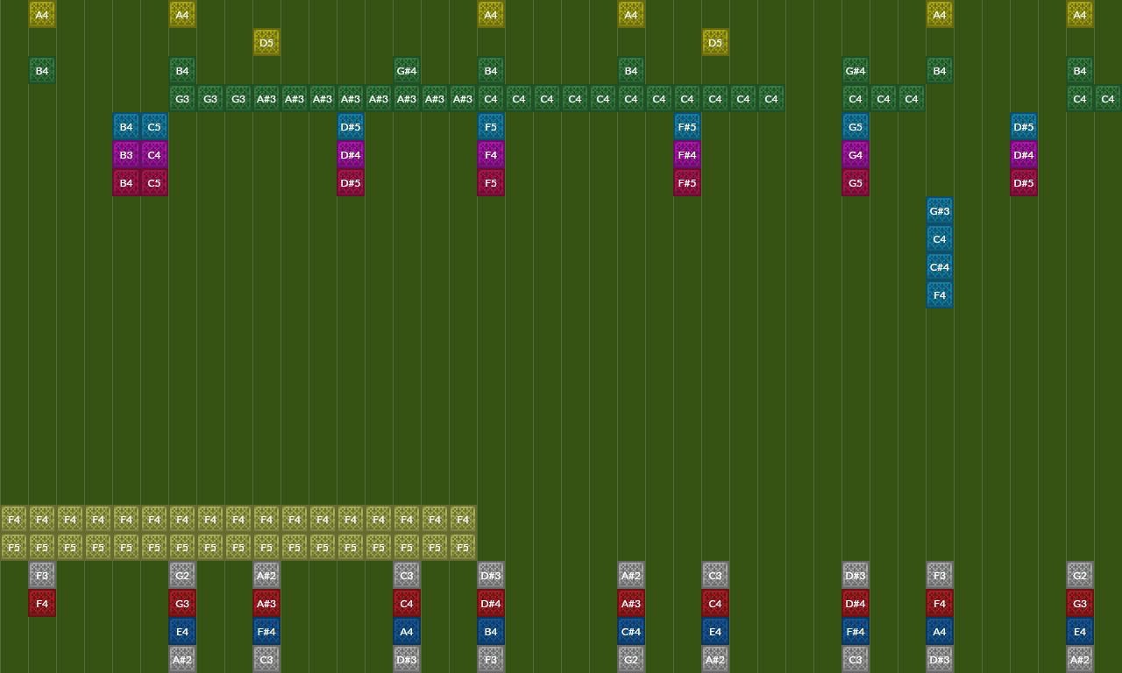Click the light blue G5 note block
Screen dimensions: 1122x673
[x=856, y=126]
